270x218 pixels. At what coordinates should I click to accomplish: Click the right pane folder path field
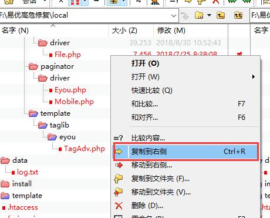tap(260, 15)
